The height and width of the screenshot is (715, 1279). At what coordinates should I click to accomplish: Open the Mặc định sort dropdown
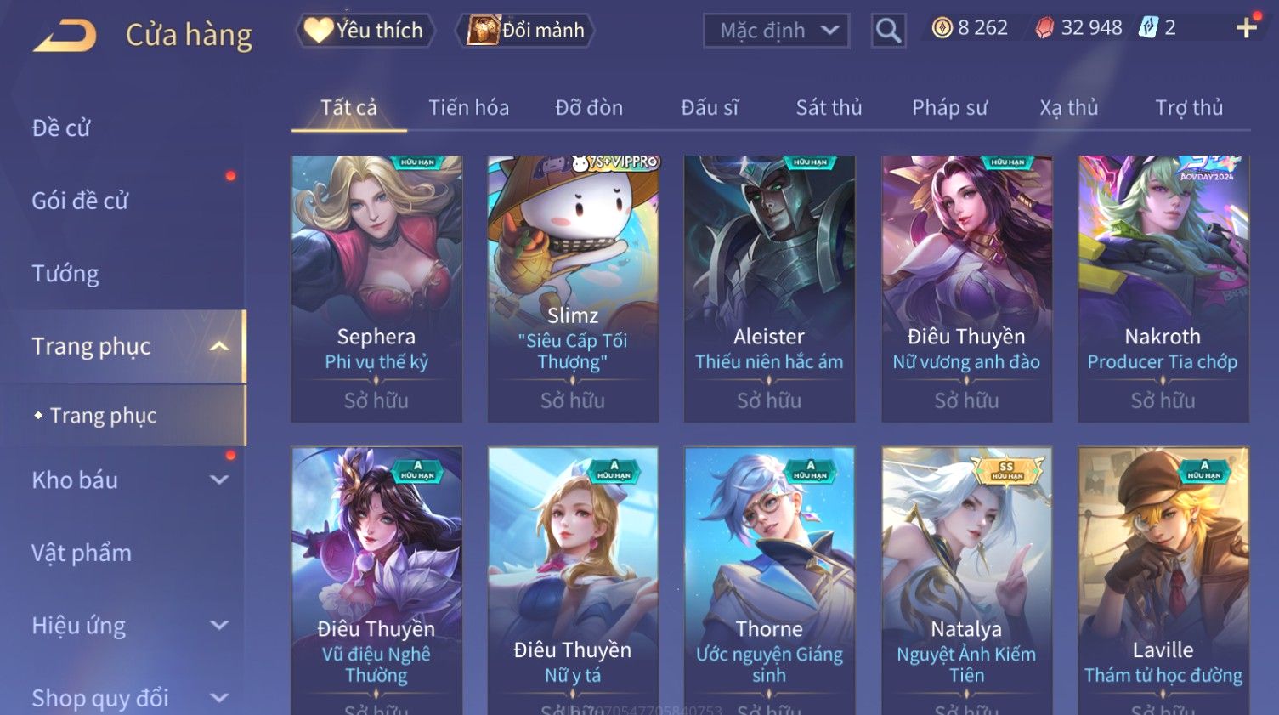[x=776, y=31]
